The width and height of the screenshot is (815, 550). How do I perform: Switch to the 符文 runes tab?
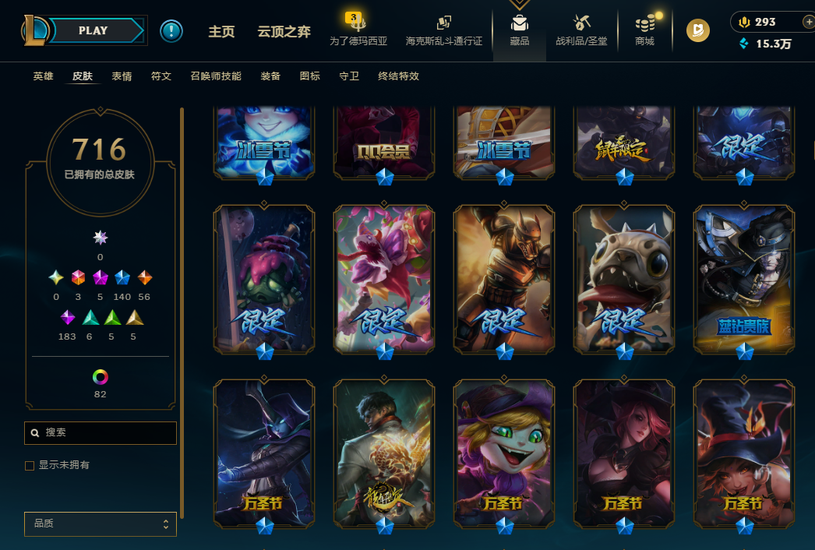click(161, 76)
